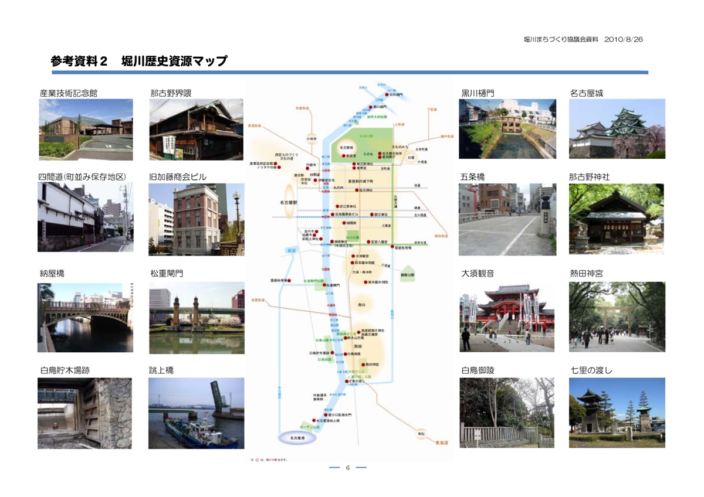This screenshot has height=497, width=704.
Task: Click the 有松 circle on the map
Action: pos(422,434)
